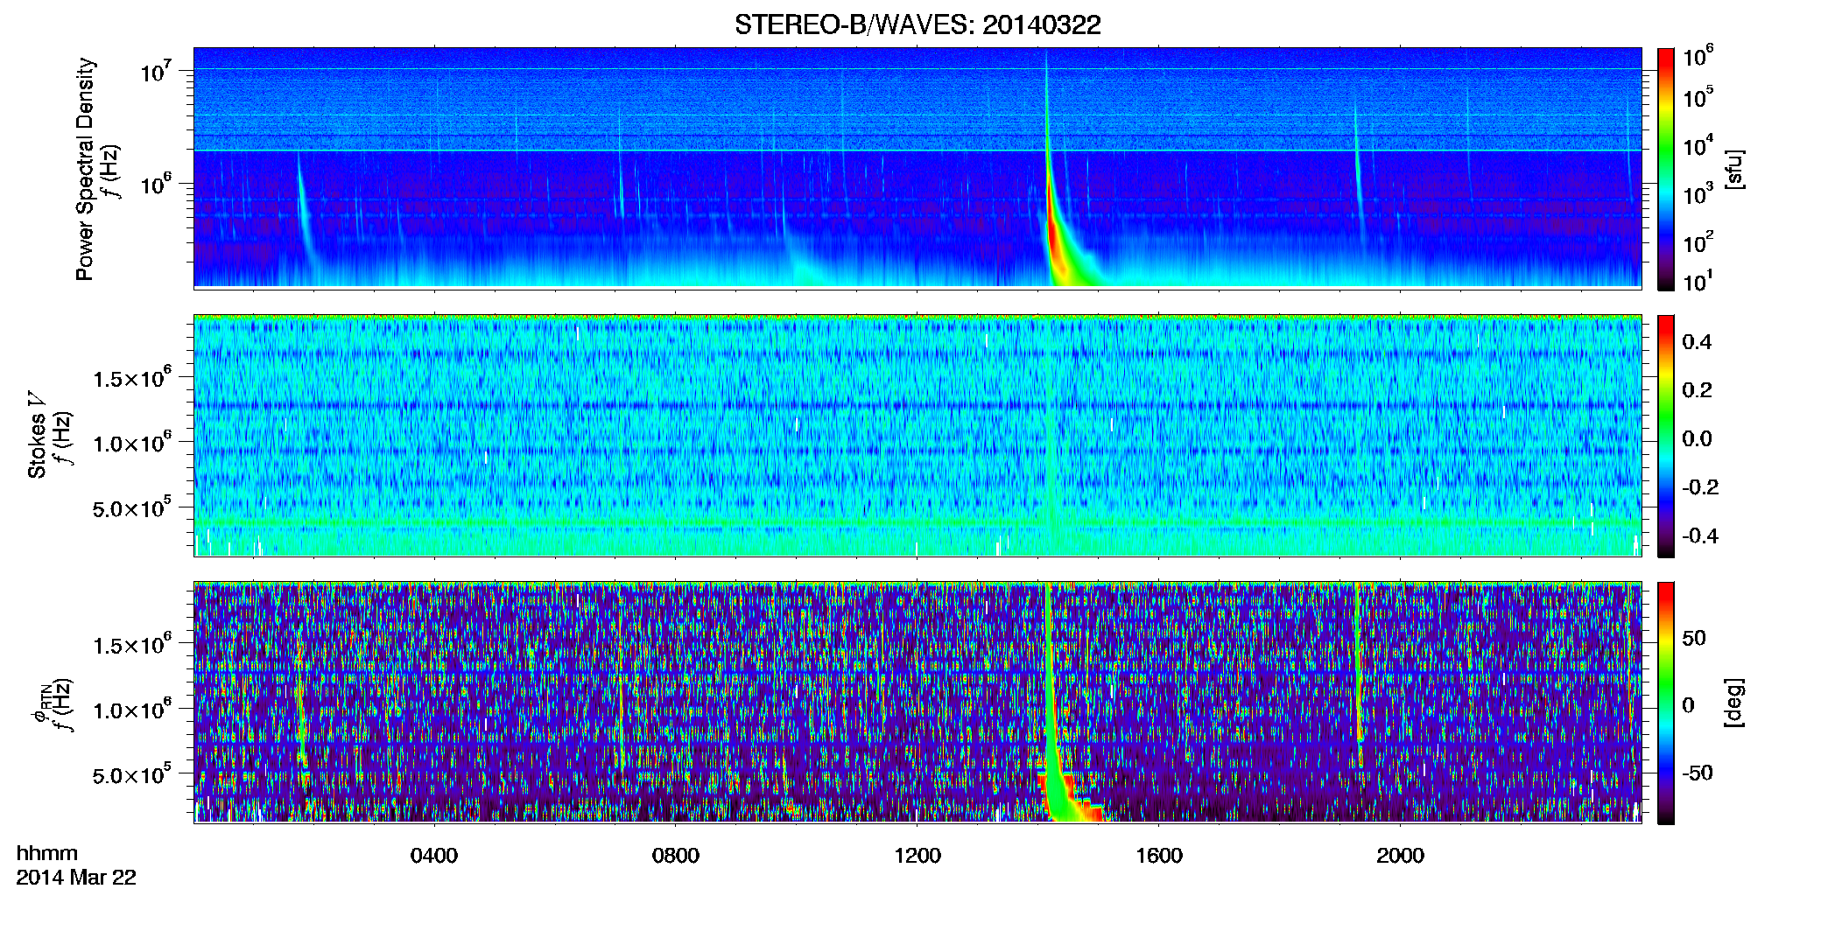Click the "[deg]" color bar unit label

[x=1733, y=703]
